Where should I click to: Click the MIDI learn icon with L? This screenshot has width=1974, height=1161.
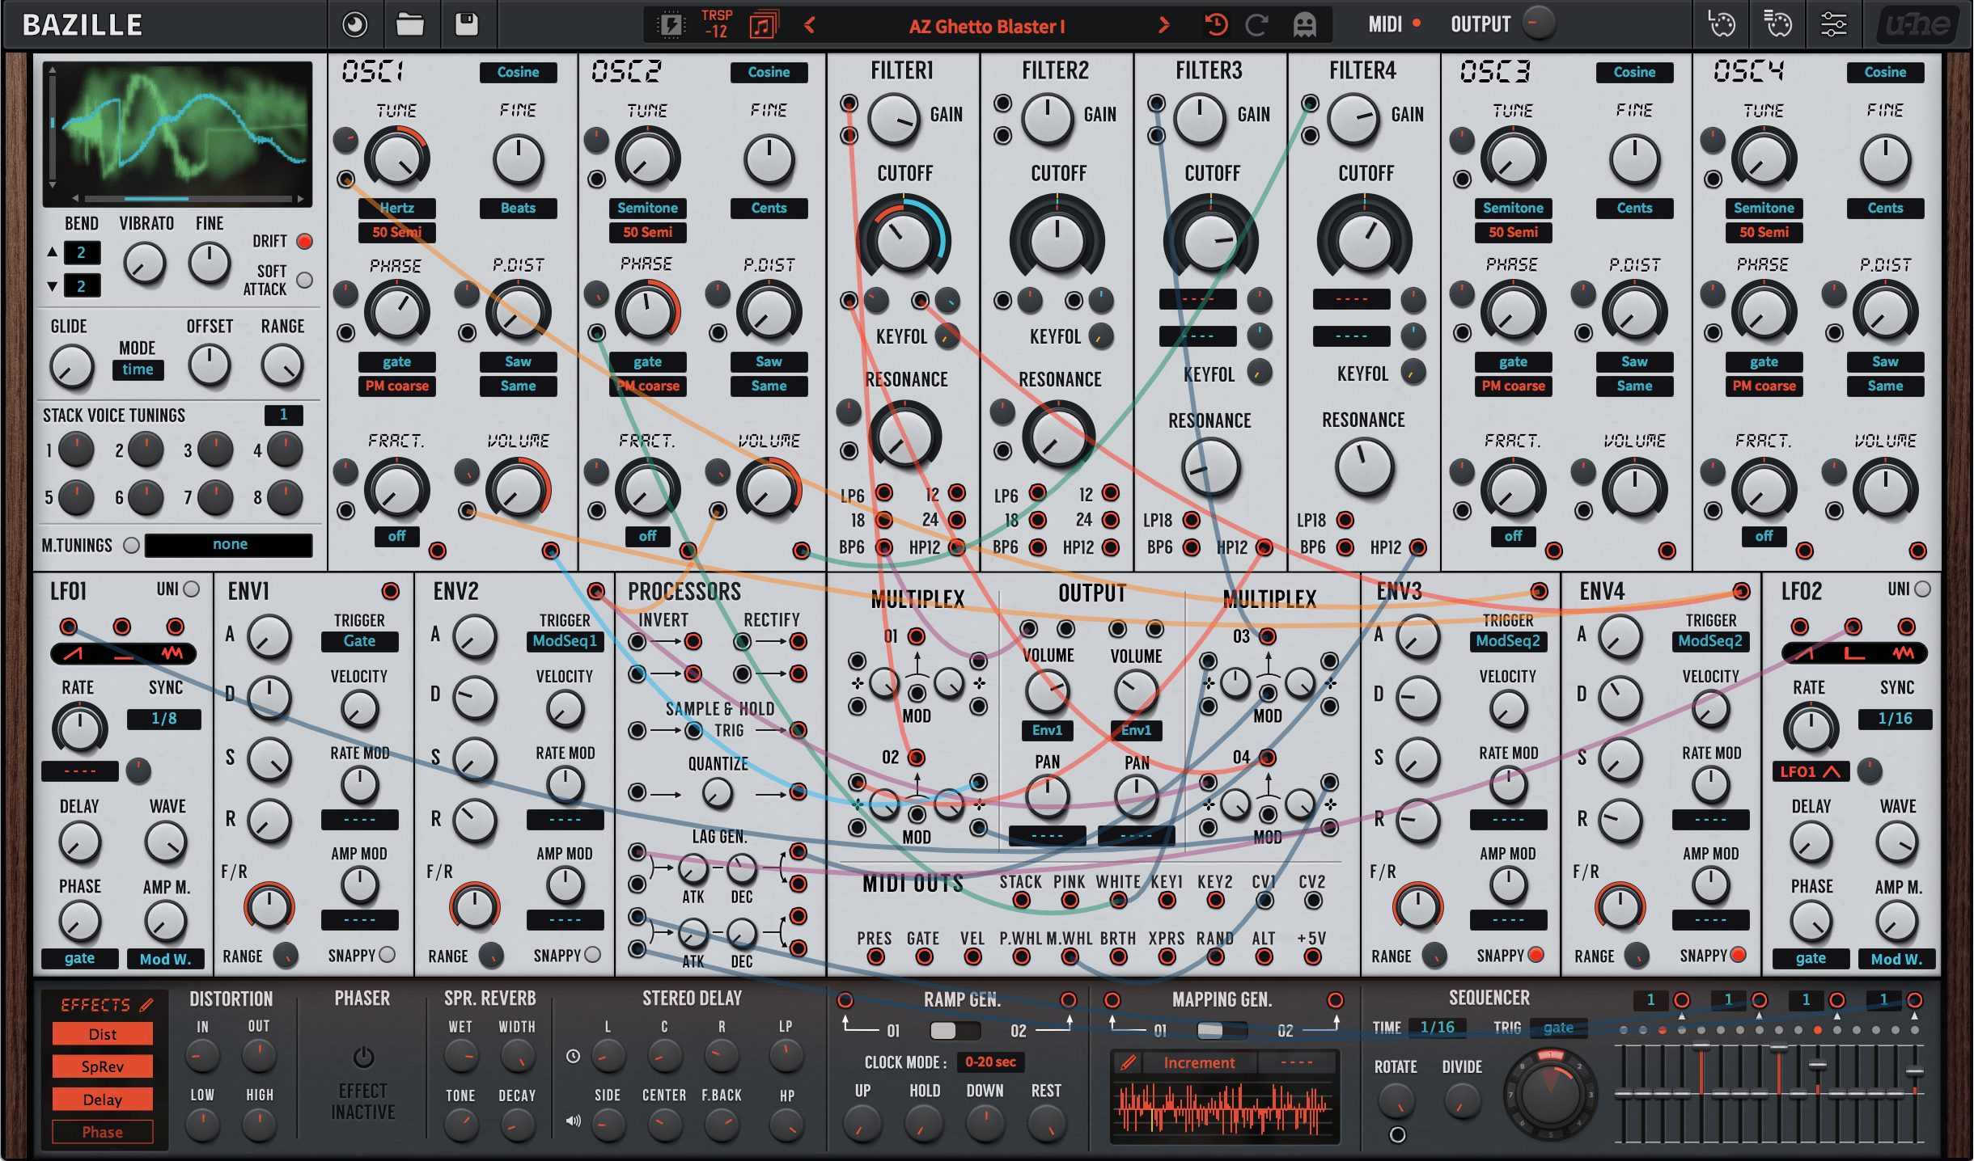[x=1722, y=25]
